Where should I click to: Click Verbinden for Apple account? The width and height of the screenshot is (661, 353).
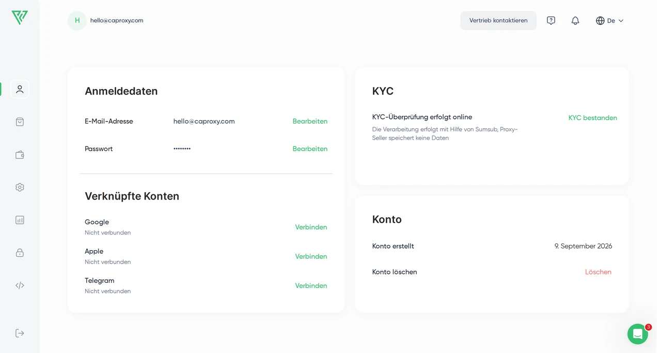(x=311, y=256)
